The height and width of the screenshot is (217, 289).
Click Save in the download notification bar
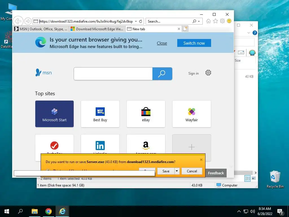(166, 171)
